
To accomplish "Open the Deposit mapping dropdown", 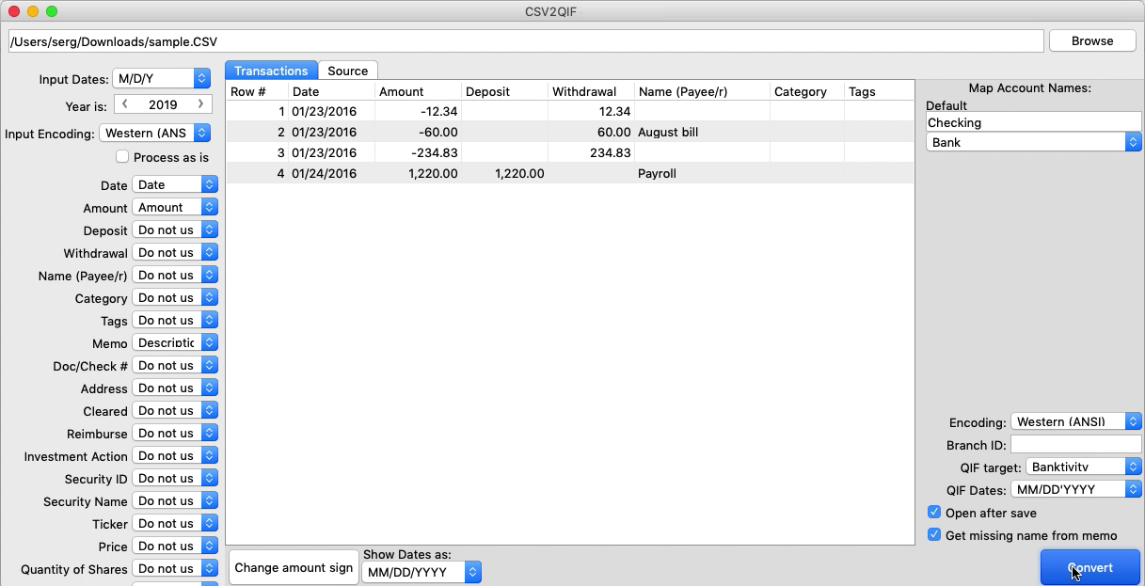I will [x=175, y=230].
